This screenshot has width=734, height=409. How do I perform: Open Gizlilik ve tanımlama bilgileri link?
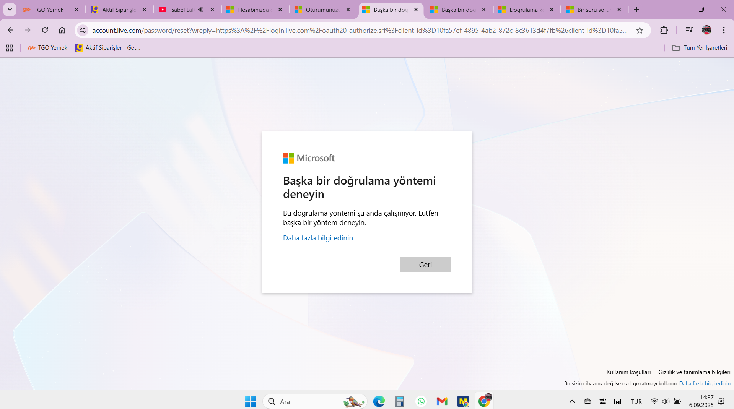694,372
